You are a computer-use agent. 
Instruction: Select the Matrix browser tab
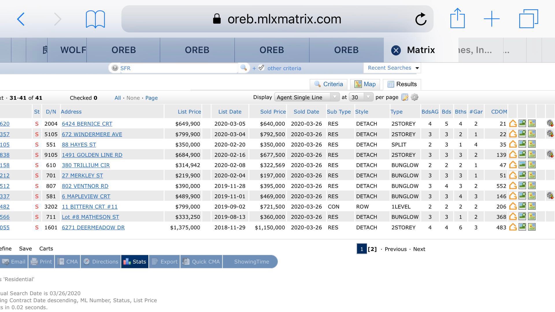point(421,50)
